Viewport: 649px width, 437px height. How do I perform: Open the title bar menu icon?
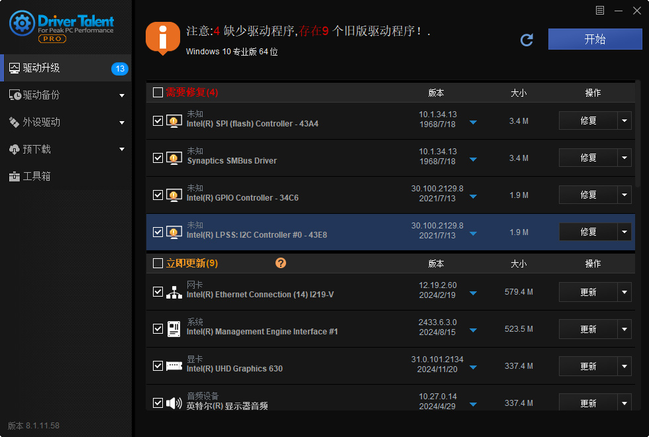(x=600, y=10)
